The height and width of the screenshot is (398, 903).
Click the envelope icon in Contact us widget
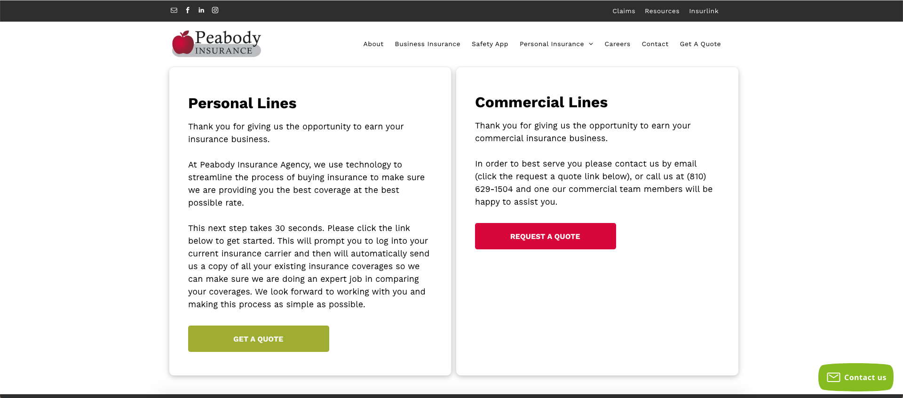tap(833, 377)
